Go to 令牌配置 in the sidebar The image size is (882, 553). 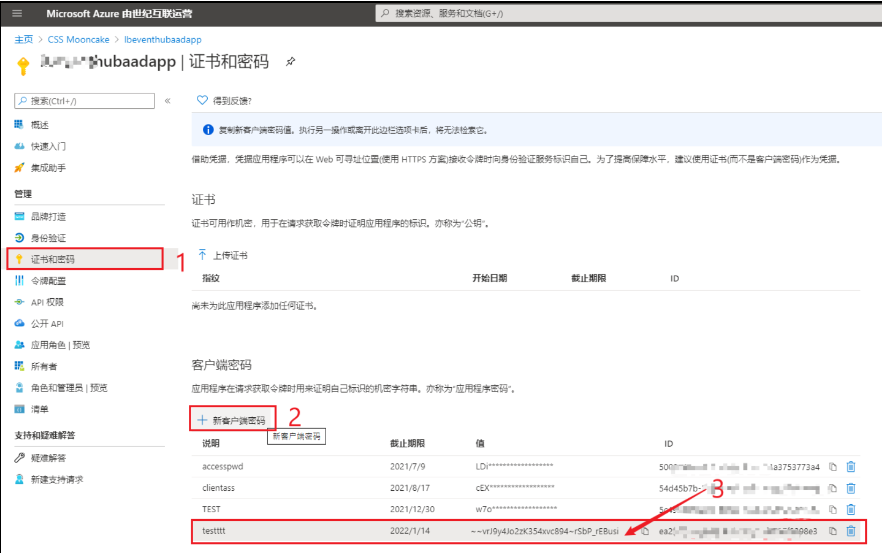pos(48,281)
